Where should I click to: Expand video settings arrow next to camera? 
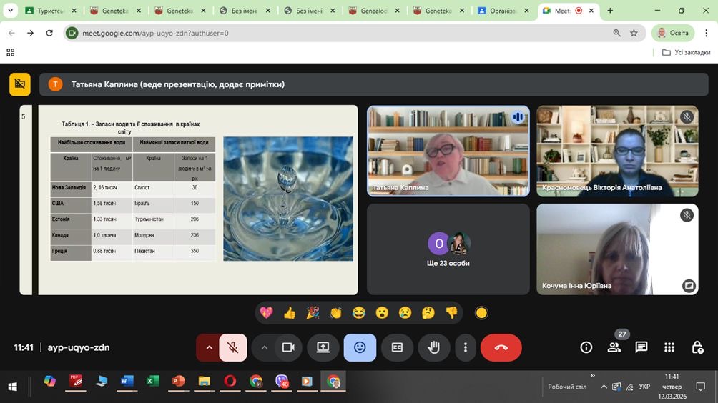coord(265,347)
